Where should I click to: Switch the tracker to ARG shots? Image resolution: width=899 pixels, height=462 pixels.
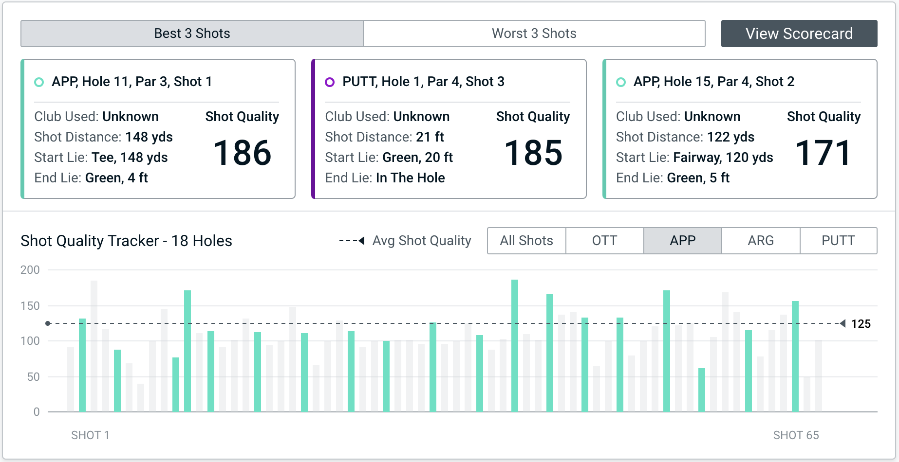pyautogui.click(x=760, y=241)
